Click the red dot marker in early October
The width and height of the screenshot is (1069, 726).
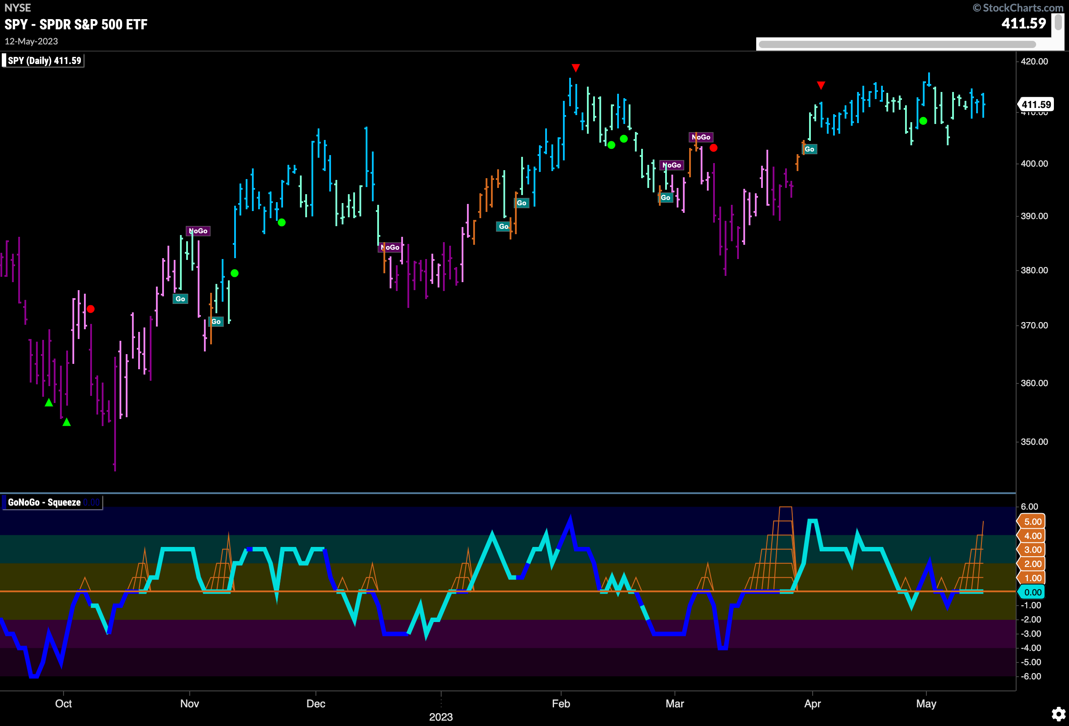[91, 309]
